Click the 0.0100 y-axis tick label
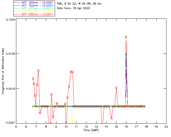The height and width of the screenshot is (137, 171). 11,54
